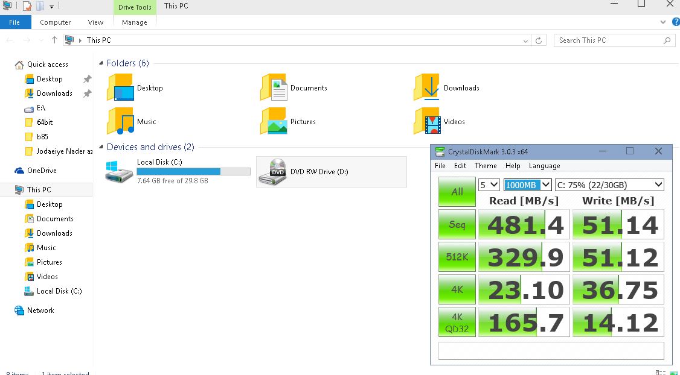Open the CrystalDiskMark Edit menu
Image resolution: width=680 pixels, height=375 pixels.
[460, 166]
